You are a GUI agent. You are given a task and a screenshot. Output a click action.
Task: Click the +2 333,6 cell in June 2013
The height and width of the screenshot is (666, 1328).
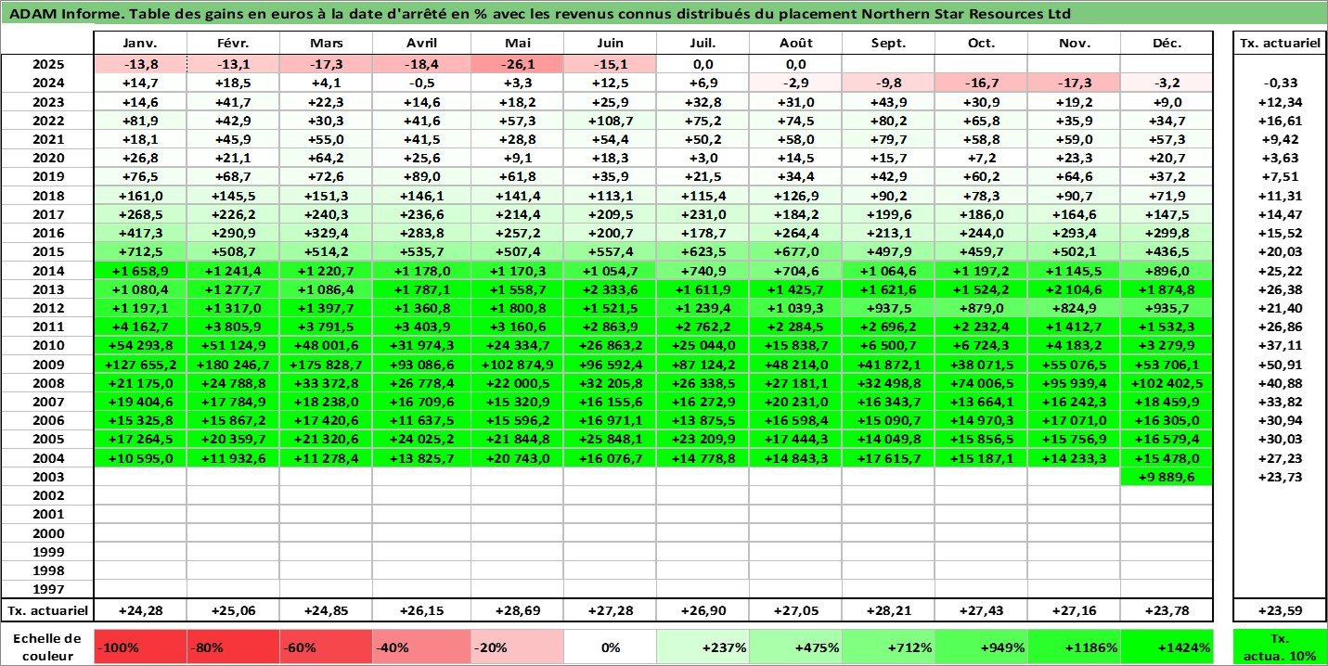(x=611, y=289)
